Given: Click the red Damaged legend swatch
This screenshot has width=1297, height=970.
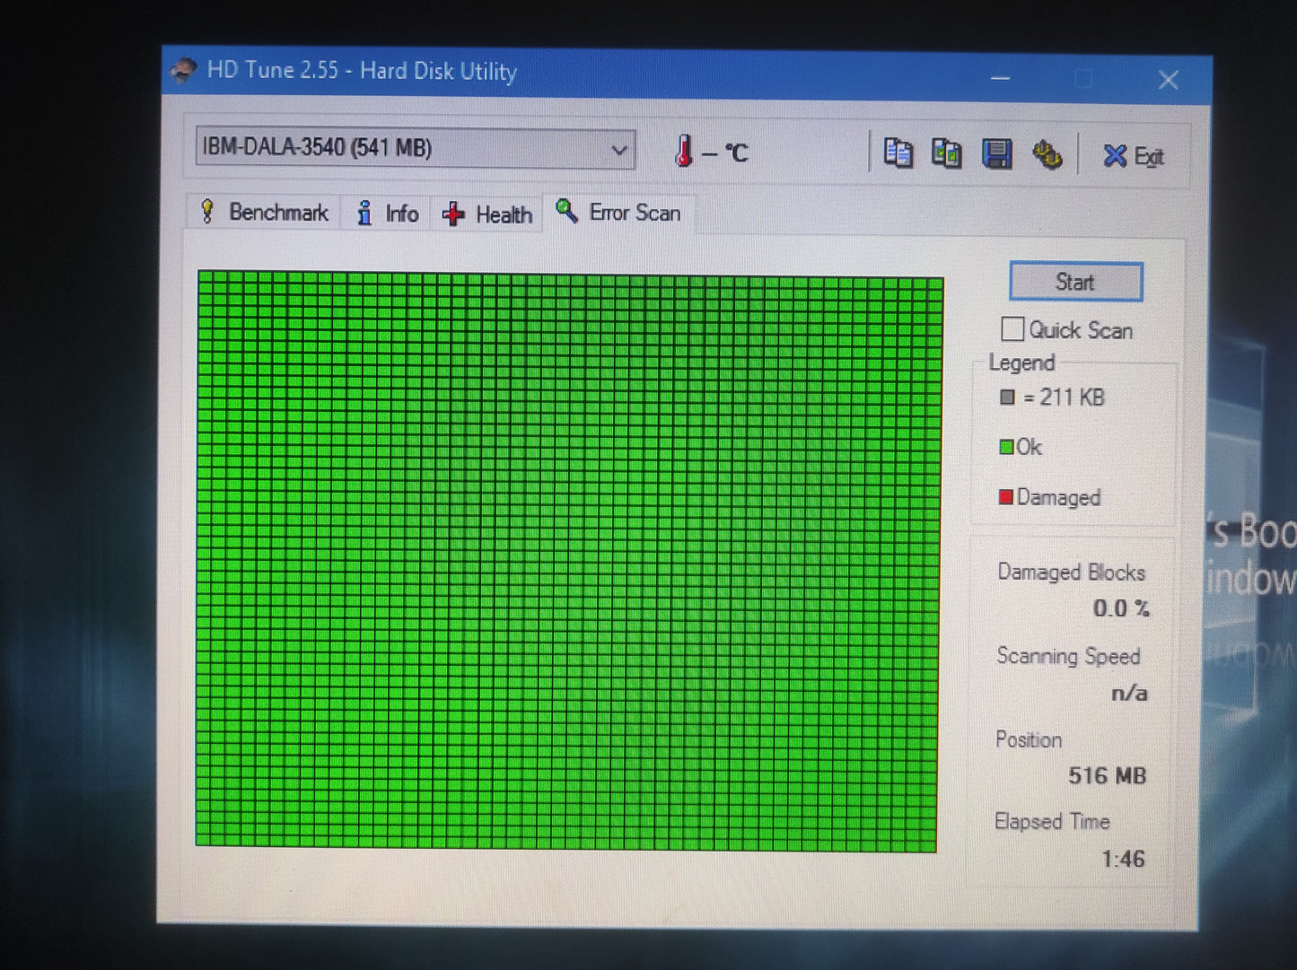Looking at the screenshot, I should click(x=1006, y=497).
